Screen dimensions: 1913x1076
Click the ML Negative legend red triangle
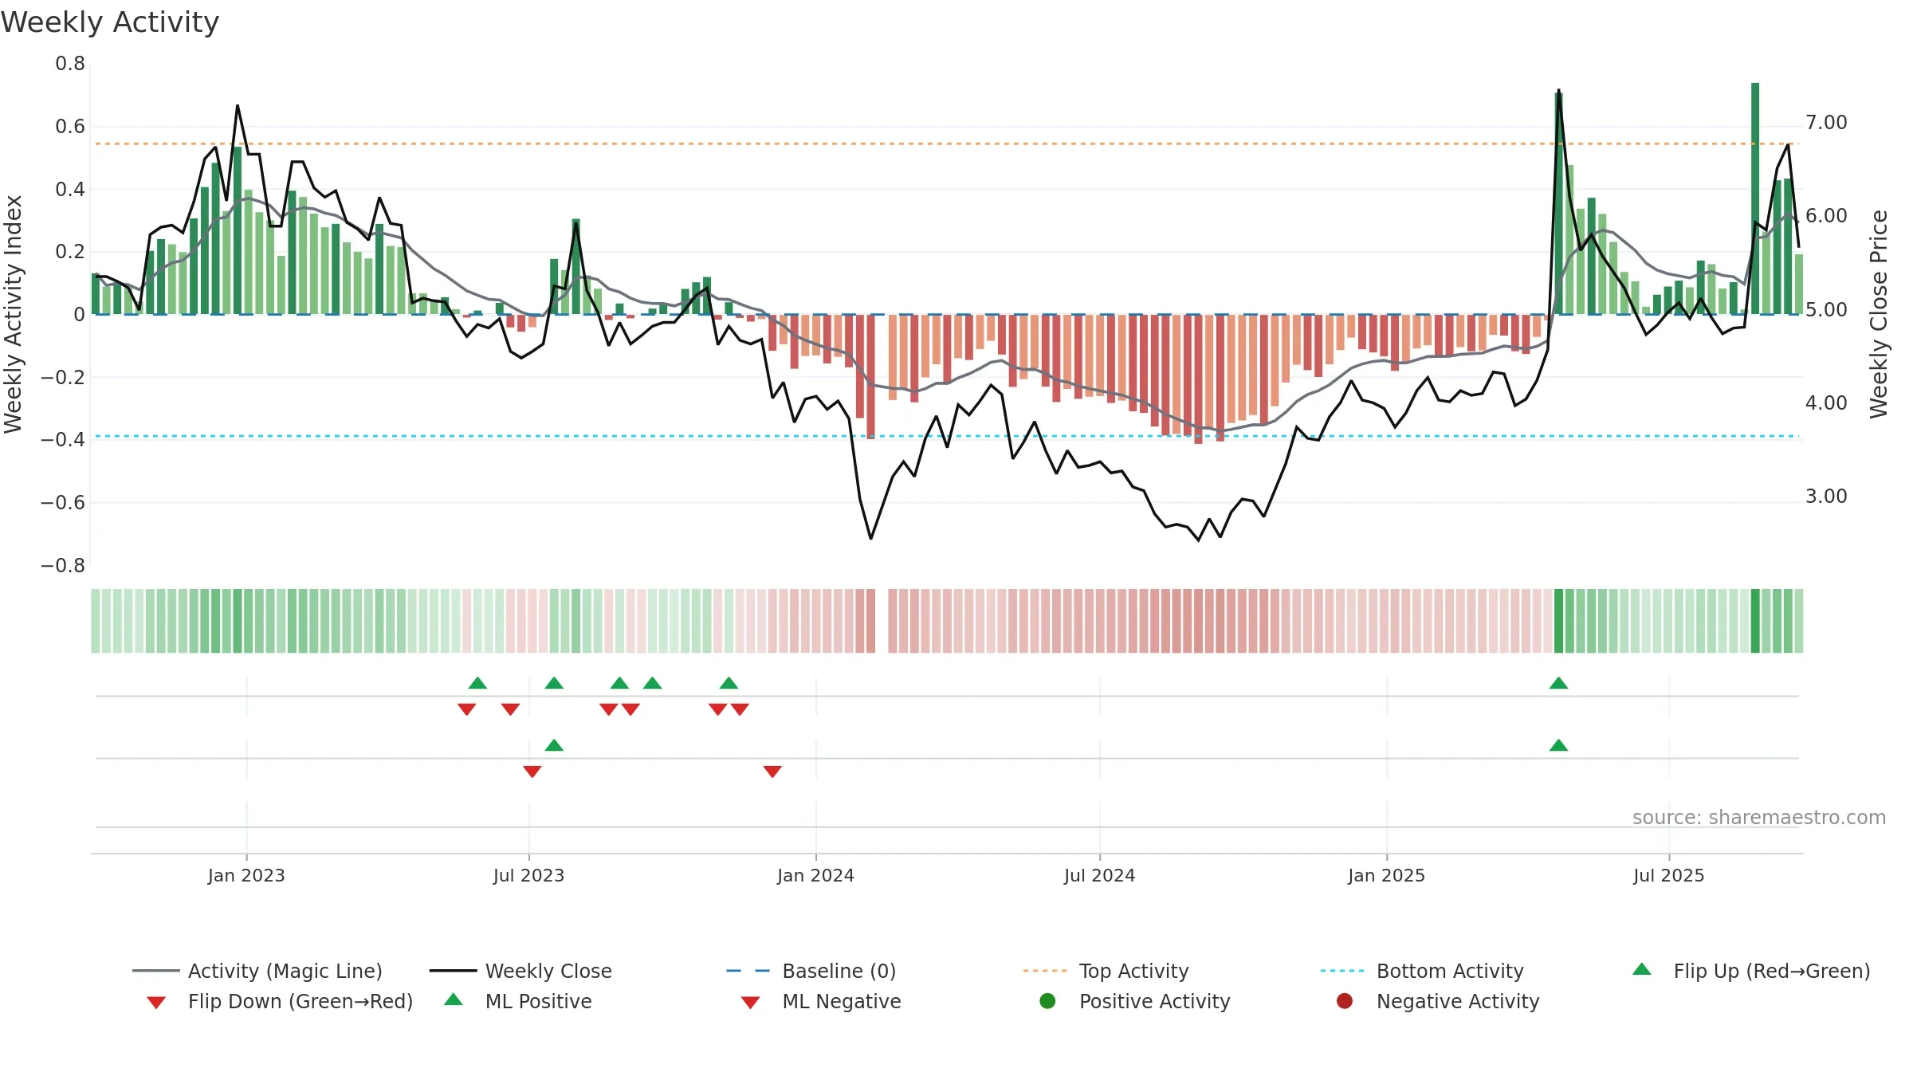[x=750, y=1002]
